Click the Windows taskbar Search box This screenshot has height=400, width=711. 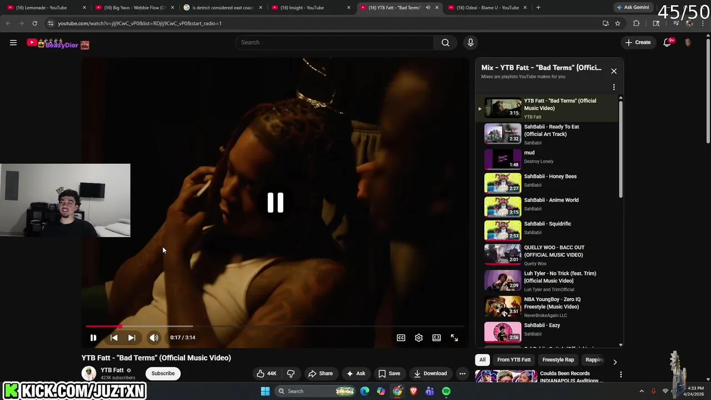[316, 391]
